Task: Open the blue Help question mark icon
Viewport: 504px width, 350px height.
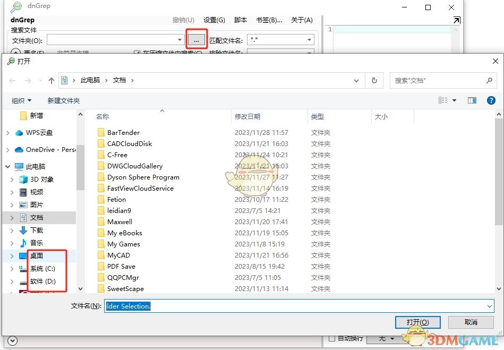Action: tap(490, 100)
